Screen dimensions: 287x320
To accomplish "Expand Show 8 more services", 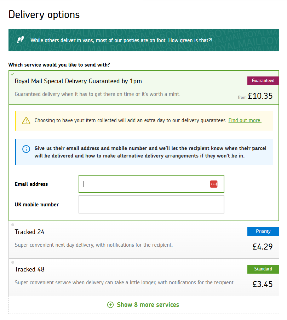I will 148,305.
